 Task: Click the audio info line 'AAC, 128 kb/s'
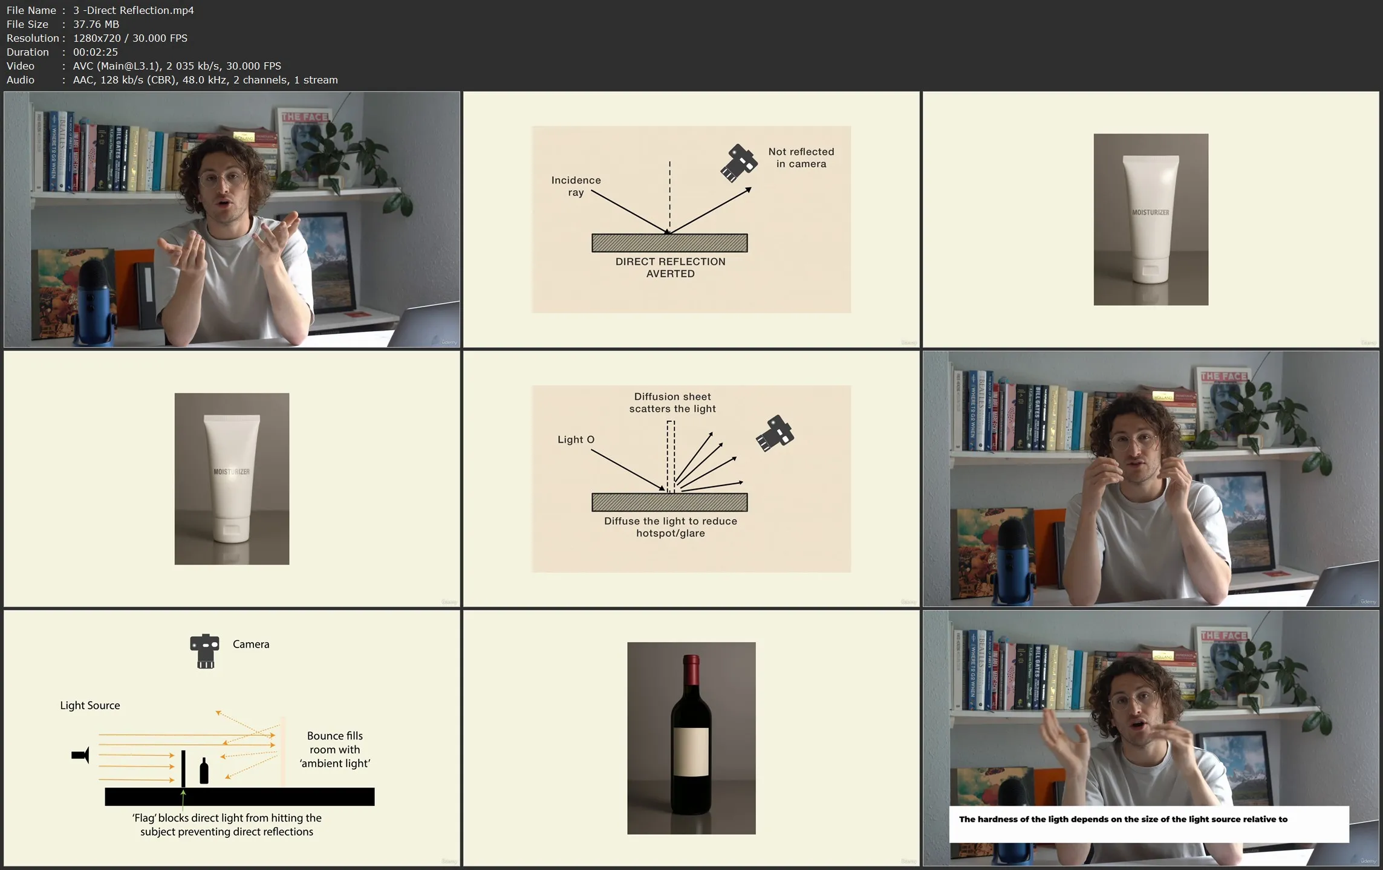point(206,80)
